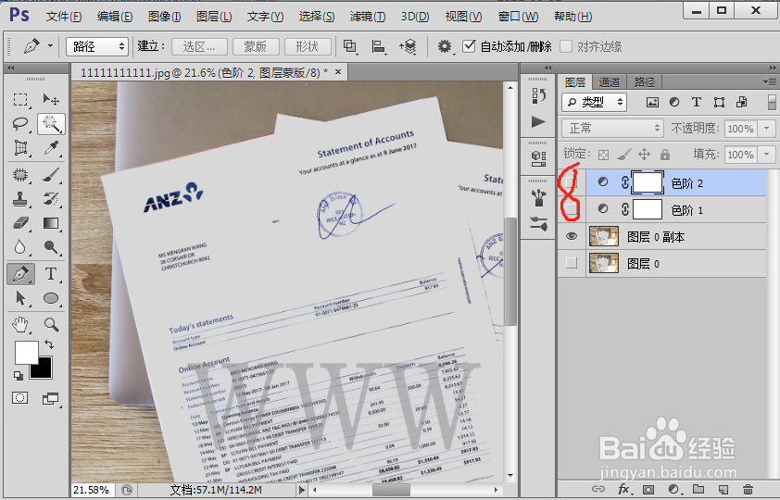Hide the 图层 0 副本 layer
This screenshot has width=780, height=500.
tap(572, 236)
